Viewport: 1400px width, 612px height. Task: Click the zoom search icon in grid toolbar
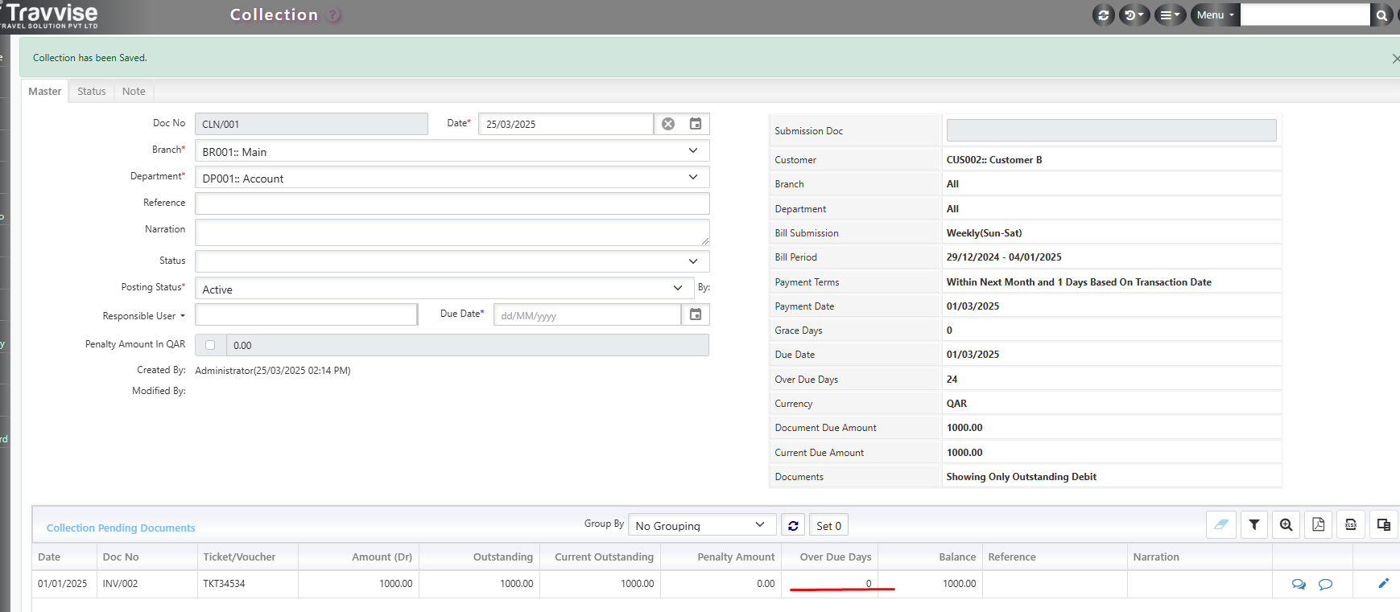1286,524
